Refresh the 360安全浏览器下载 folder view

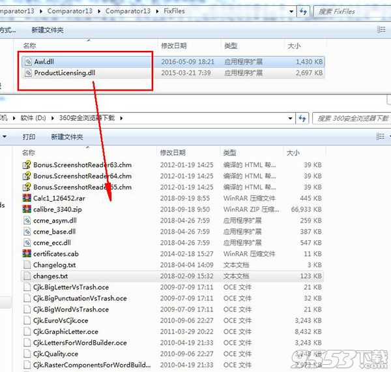click(x=302, y=118)
